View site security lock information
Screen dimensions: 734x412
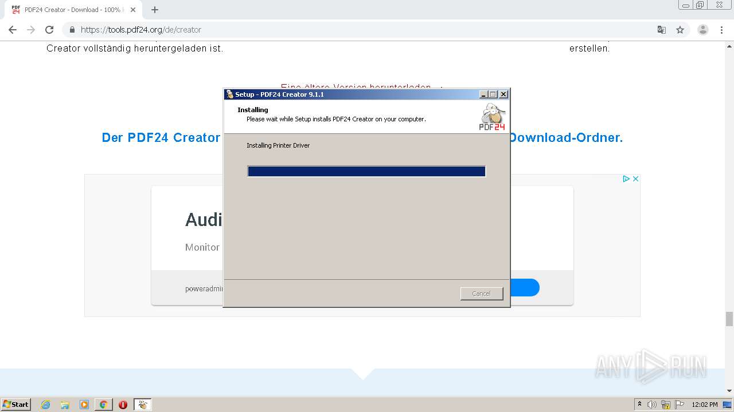click(72, 30)
